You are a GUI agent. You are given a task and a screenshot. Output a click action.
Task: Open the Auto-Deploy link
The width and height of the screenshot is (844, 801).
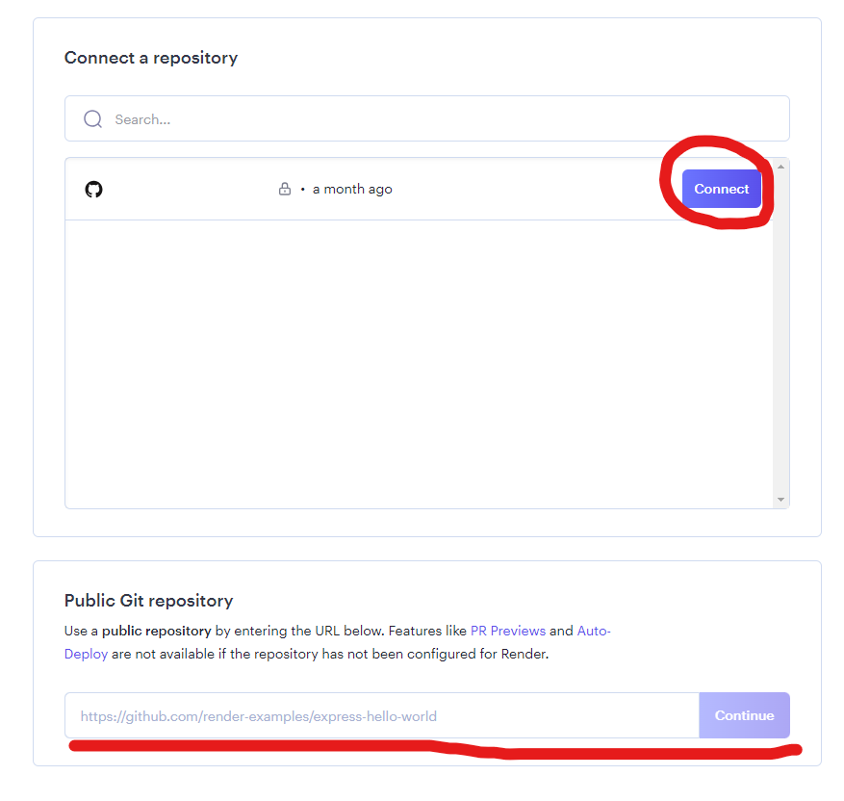coord(594,631)
